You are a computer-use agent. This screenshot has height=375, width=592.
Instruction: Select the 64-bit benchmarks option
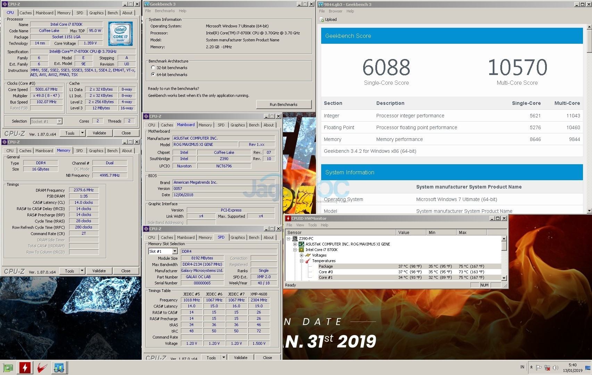click(x=153, y=75)
